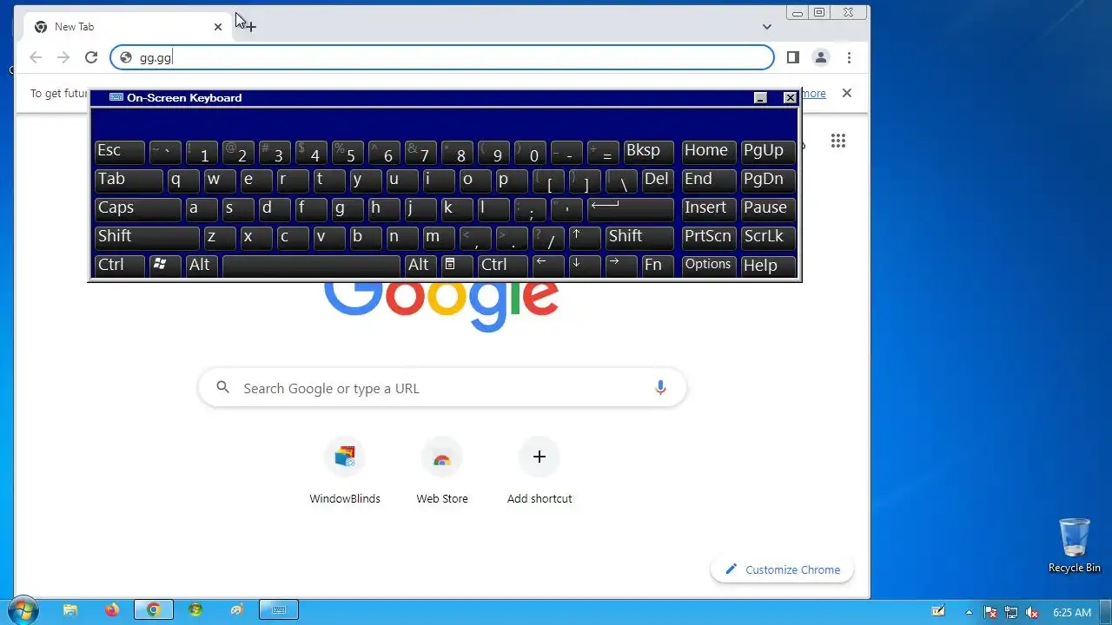Viewport: 1112px width, 625px height.
Task: Show hidden tray icons arrow
Action: [x=969, y=611]
